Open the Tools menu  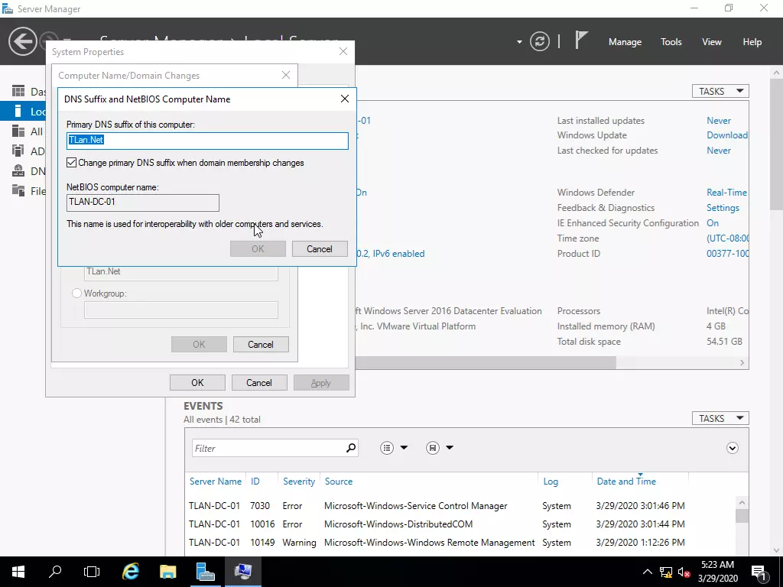pyautogui.click(x=671, y=42)
